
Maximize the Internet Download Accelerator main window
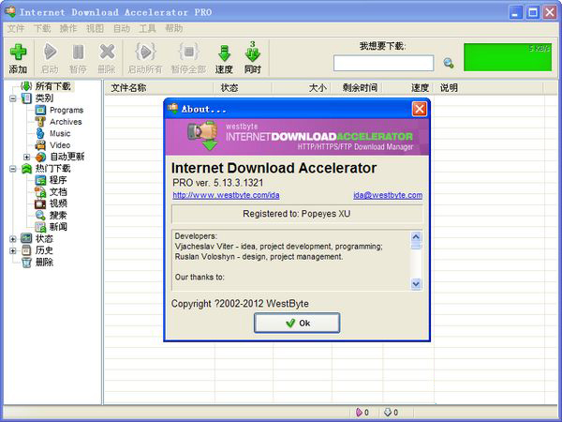[x=533, y=12]
